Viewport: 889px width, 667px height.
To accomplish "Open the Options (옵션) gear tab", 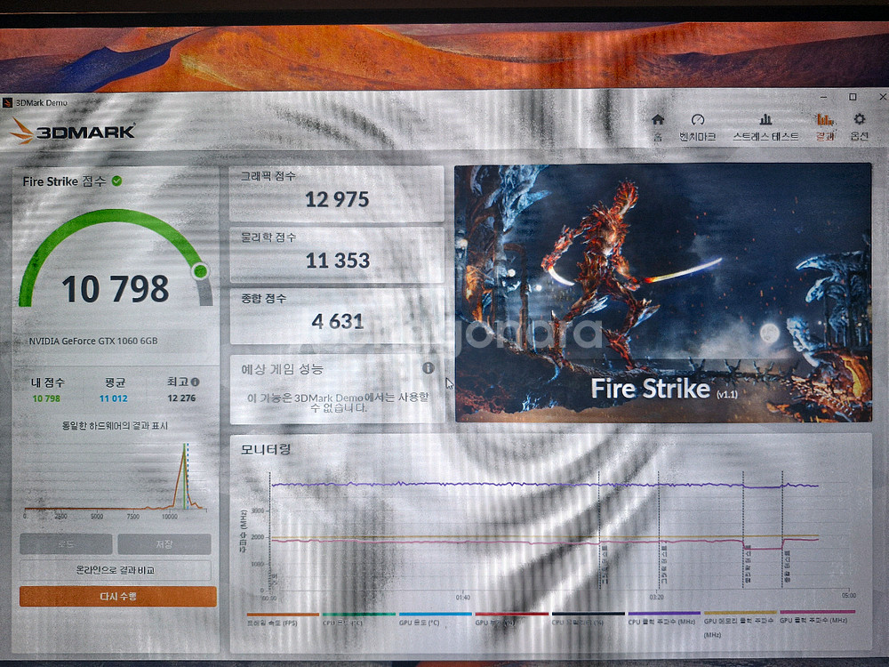I will point(860,127).
